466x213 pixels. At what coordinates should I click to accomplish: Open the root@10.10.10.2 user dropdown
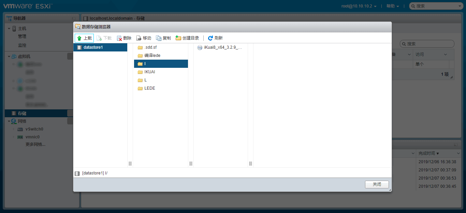point(359,6)
